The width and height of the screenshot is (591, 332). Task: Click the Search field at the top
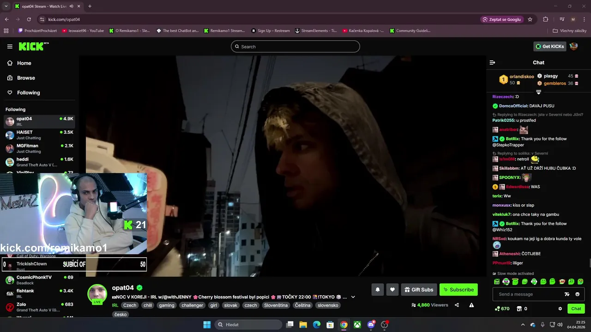click(295, 47)
